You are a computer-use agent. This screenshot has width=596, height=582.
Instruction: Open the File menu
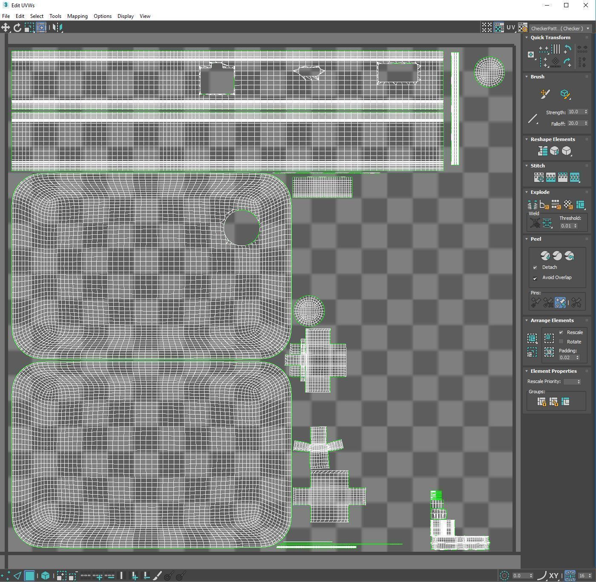pyautogui.click(x=6, y=16)
